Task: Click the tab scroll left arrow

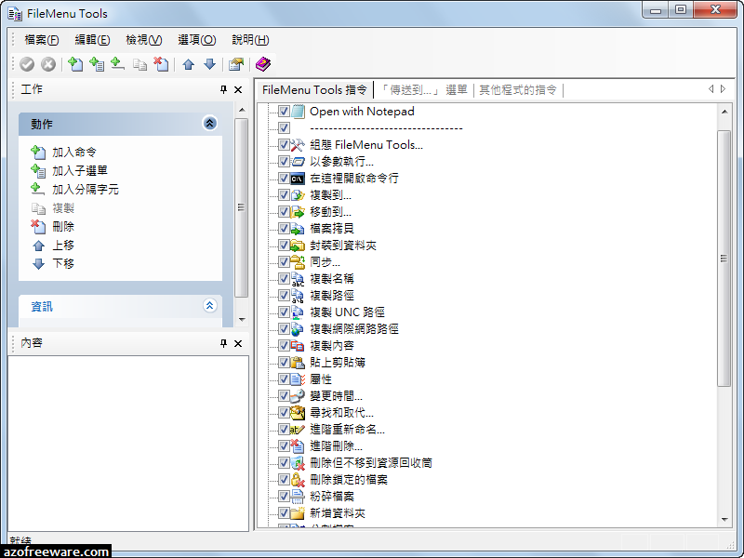Action: [x=711, y=89]
